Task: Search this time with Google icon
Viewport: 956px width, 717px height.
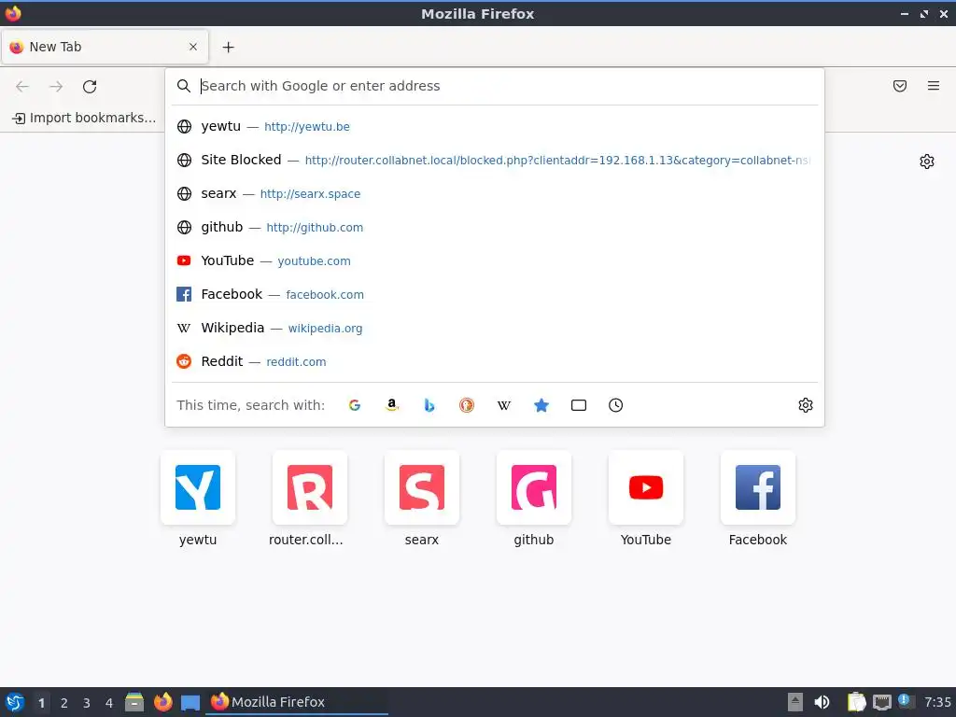Action: [x=355, y=405]
